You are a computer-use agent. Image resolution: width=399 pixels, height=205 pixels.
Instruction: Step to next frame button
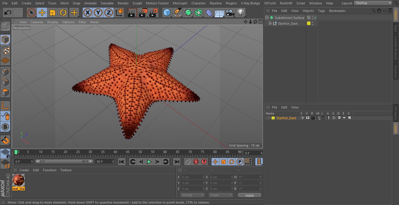coord(157,162)
